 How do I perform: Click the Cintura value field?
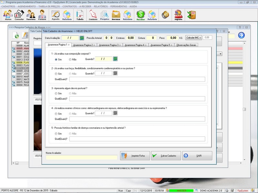tap(151, 38)
